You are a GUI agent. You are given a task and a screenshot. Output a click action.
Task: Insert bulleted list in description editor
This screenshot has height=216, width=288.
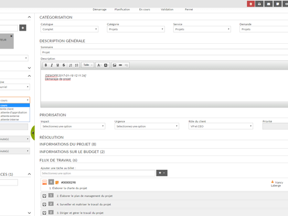point(76,65)
